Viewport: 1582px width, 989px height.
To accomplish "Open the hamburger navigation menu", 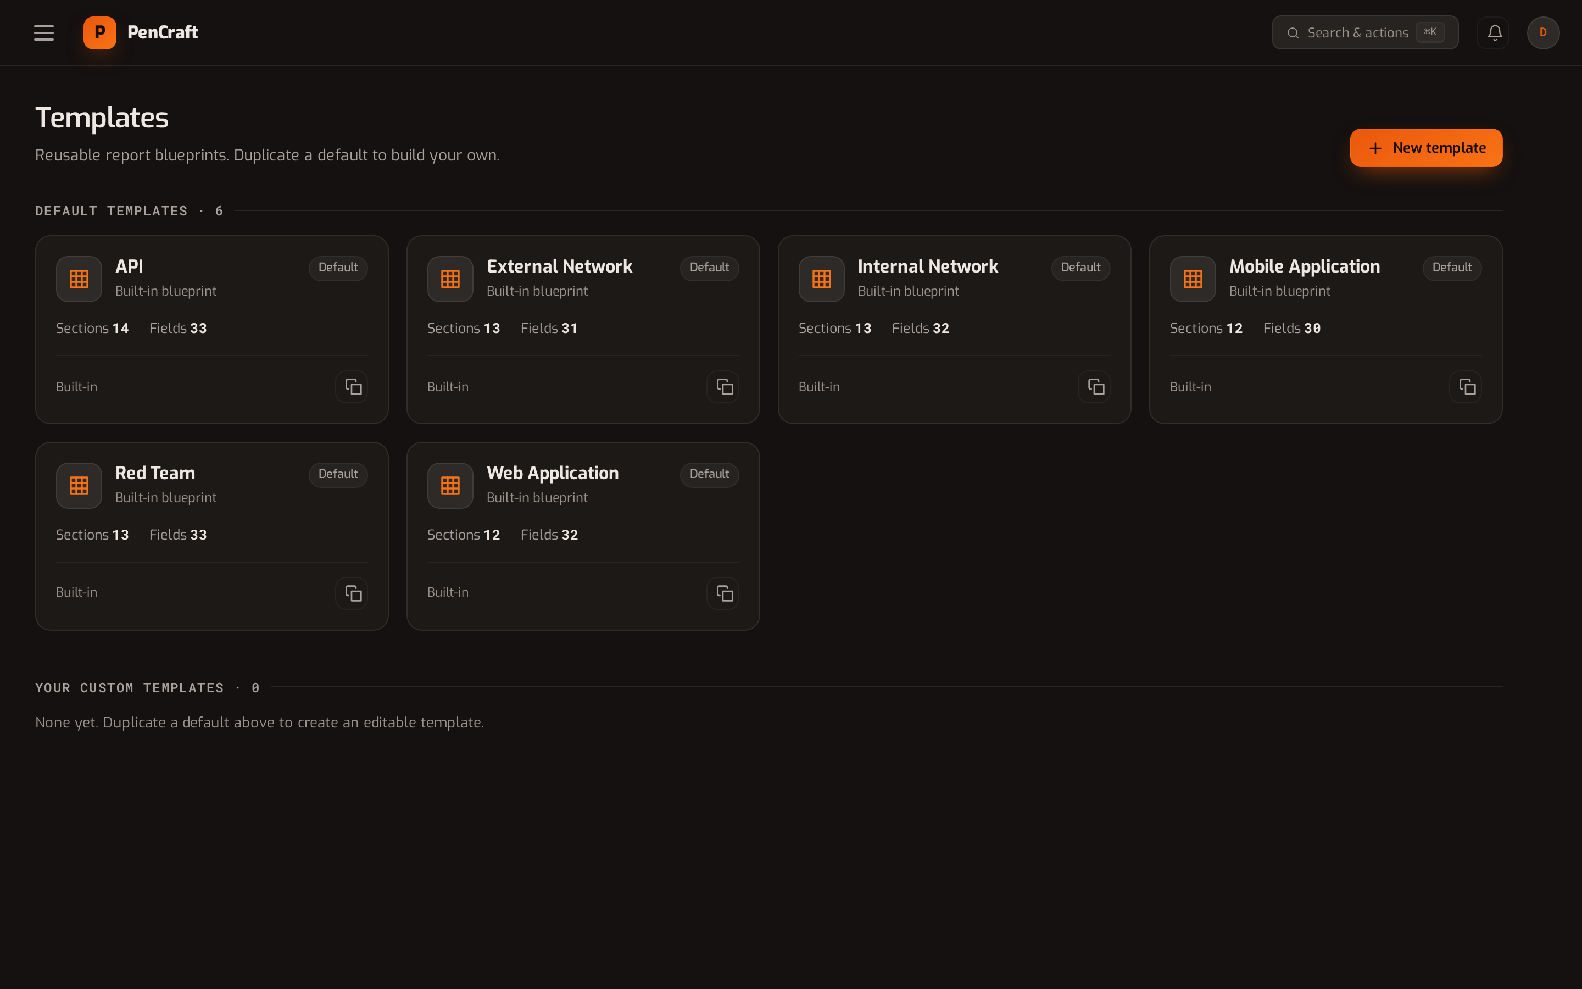I will [x=44, y=33].
